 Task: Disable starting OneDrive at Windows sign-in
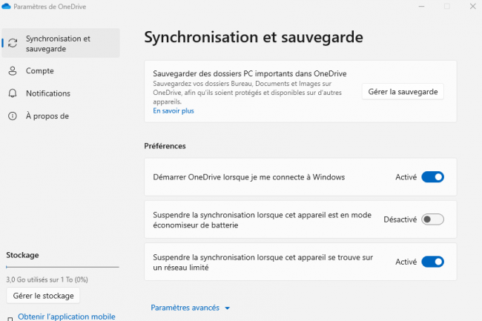[x=432, y=177]
